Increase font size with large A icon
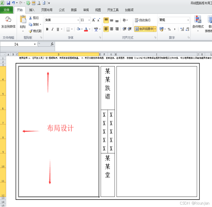 coord(94,20)
